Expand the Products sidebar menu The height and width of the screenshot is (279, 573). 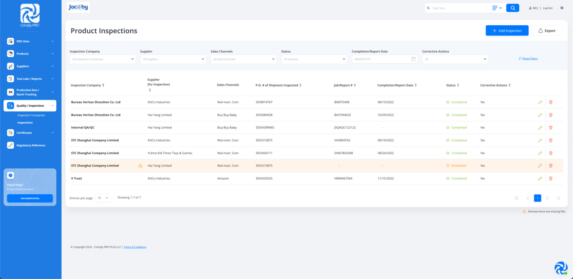pos(30,54)
